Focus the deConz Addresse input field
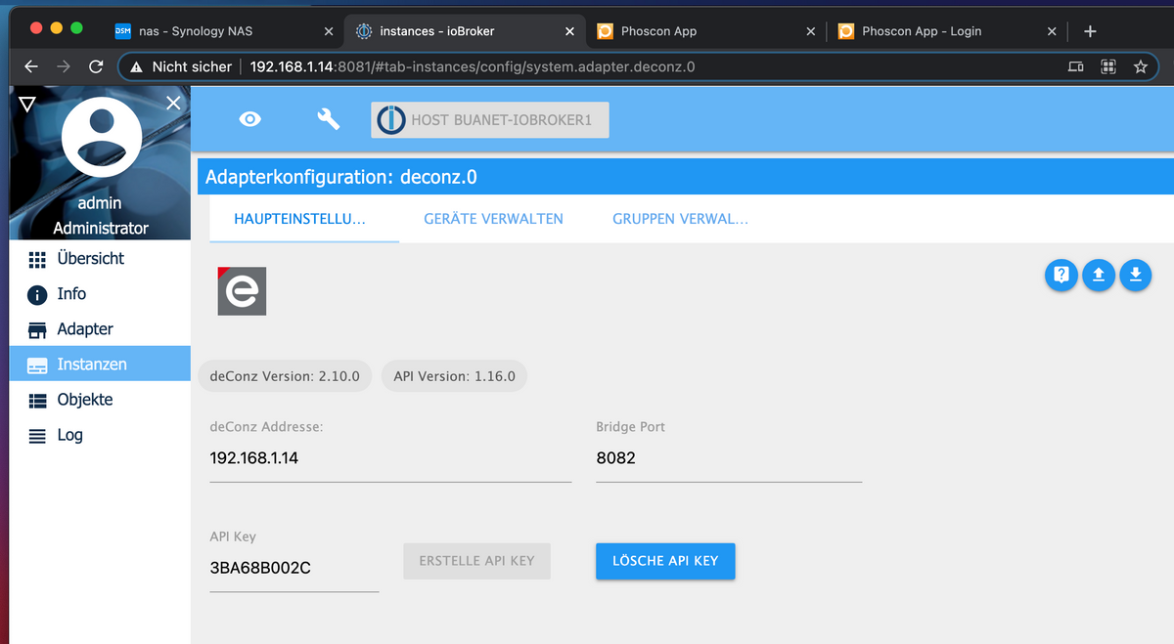This screenshot has height=644, width=1174. 390,457
